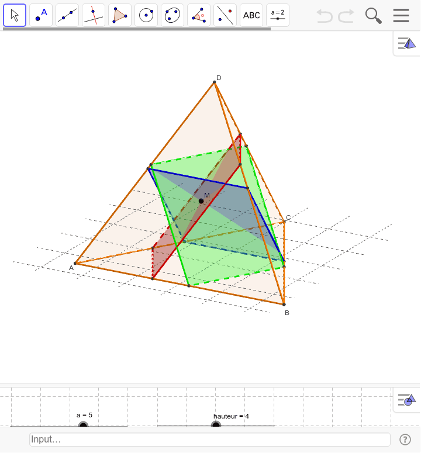This screenshot has width=421, height=453.
Task: Select point M inside the tetrahedron
Action: 201,201
